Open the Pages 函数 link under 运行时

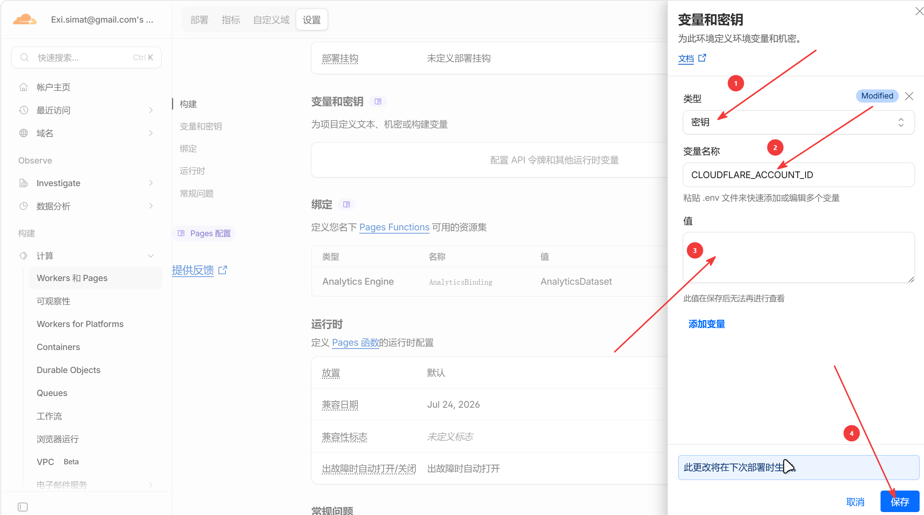click(355, 342)
